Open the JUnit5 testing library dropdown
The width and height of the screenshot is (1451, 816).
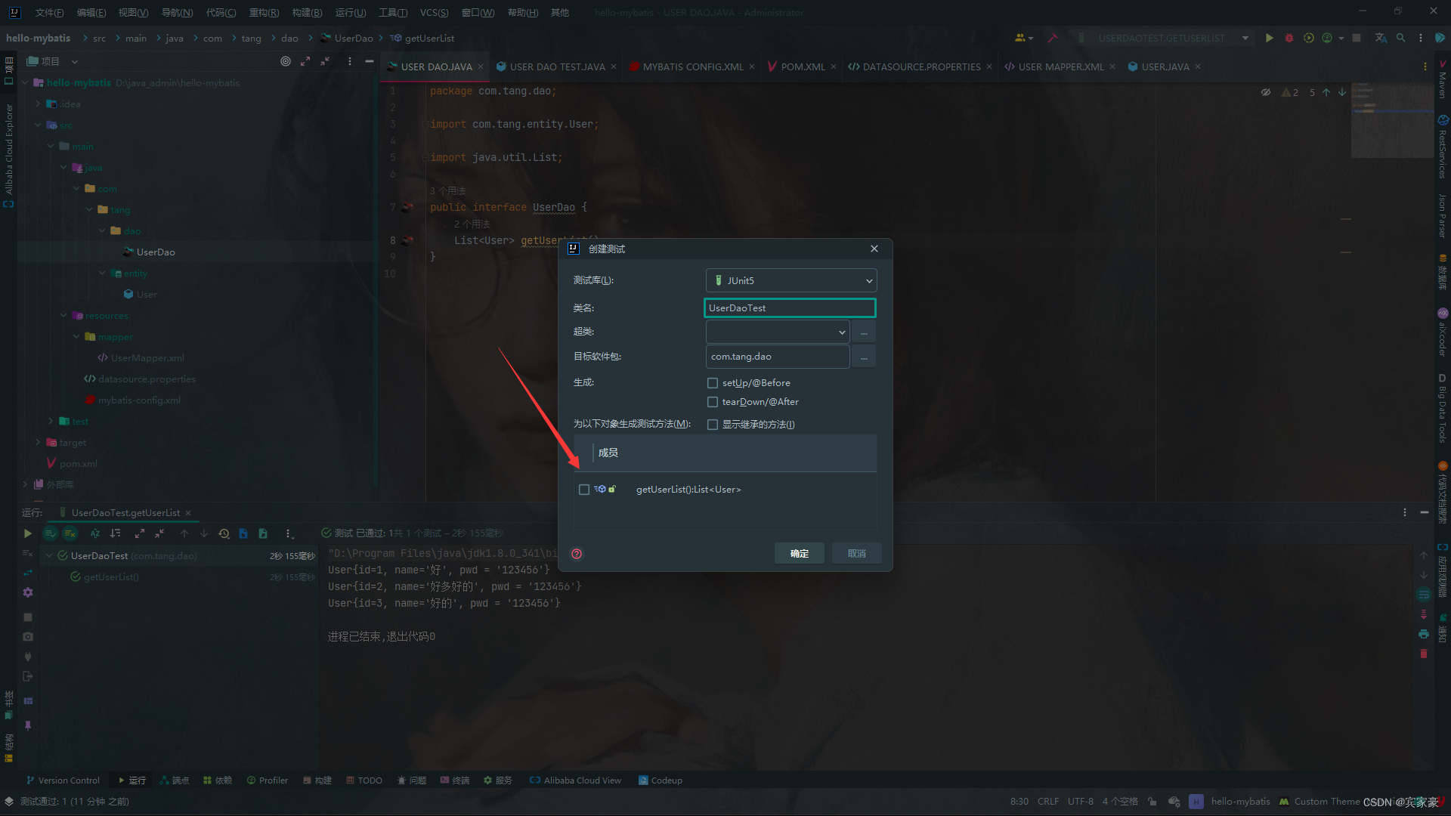(x=790, y=280)
